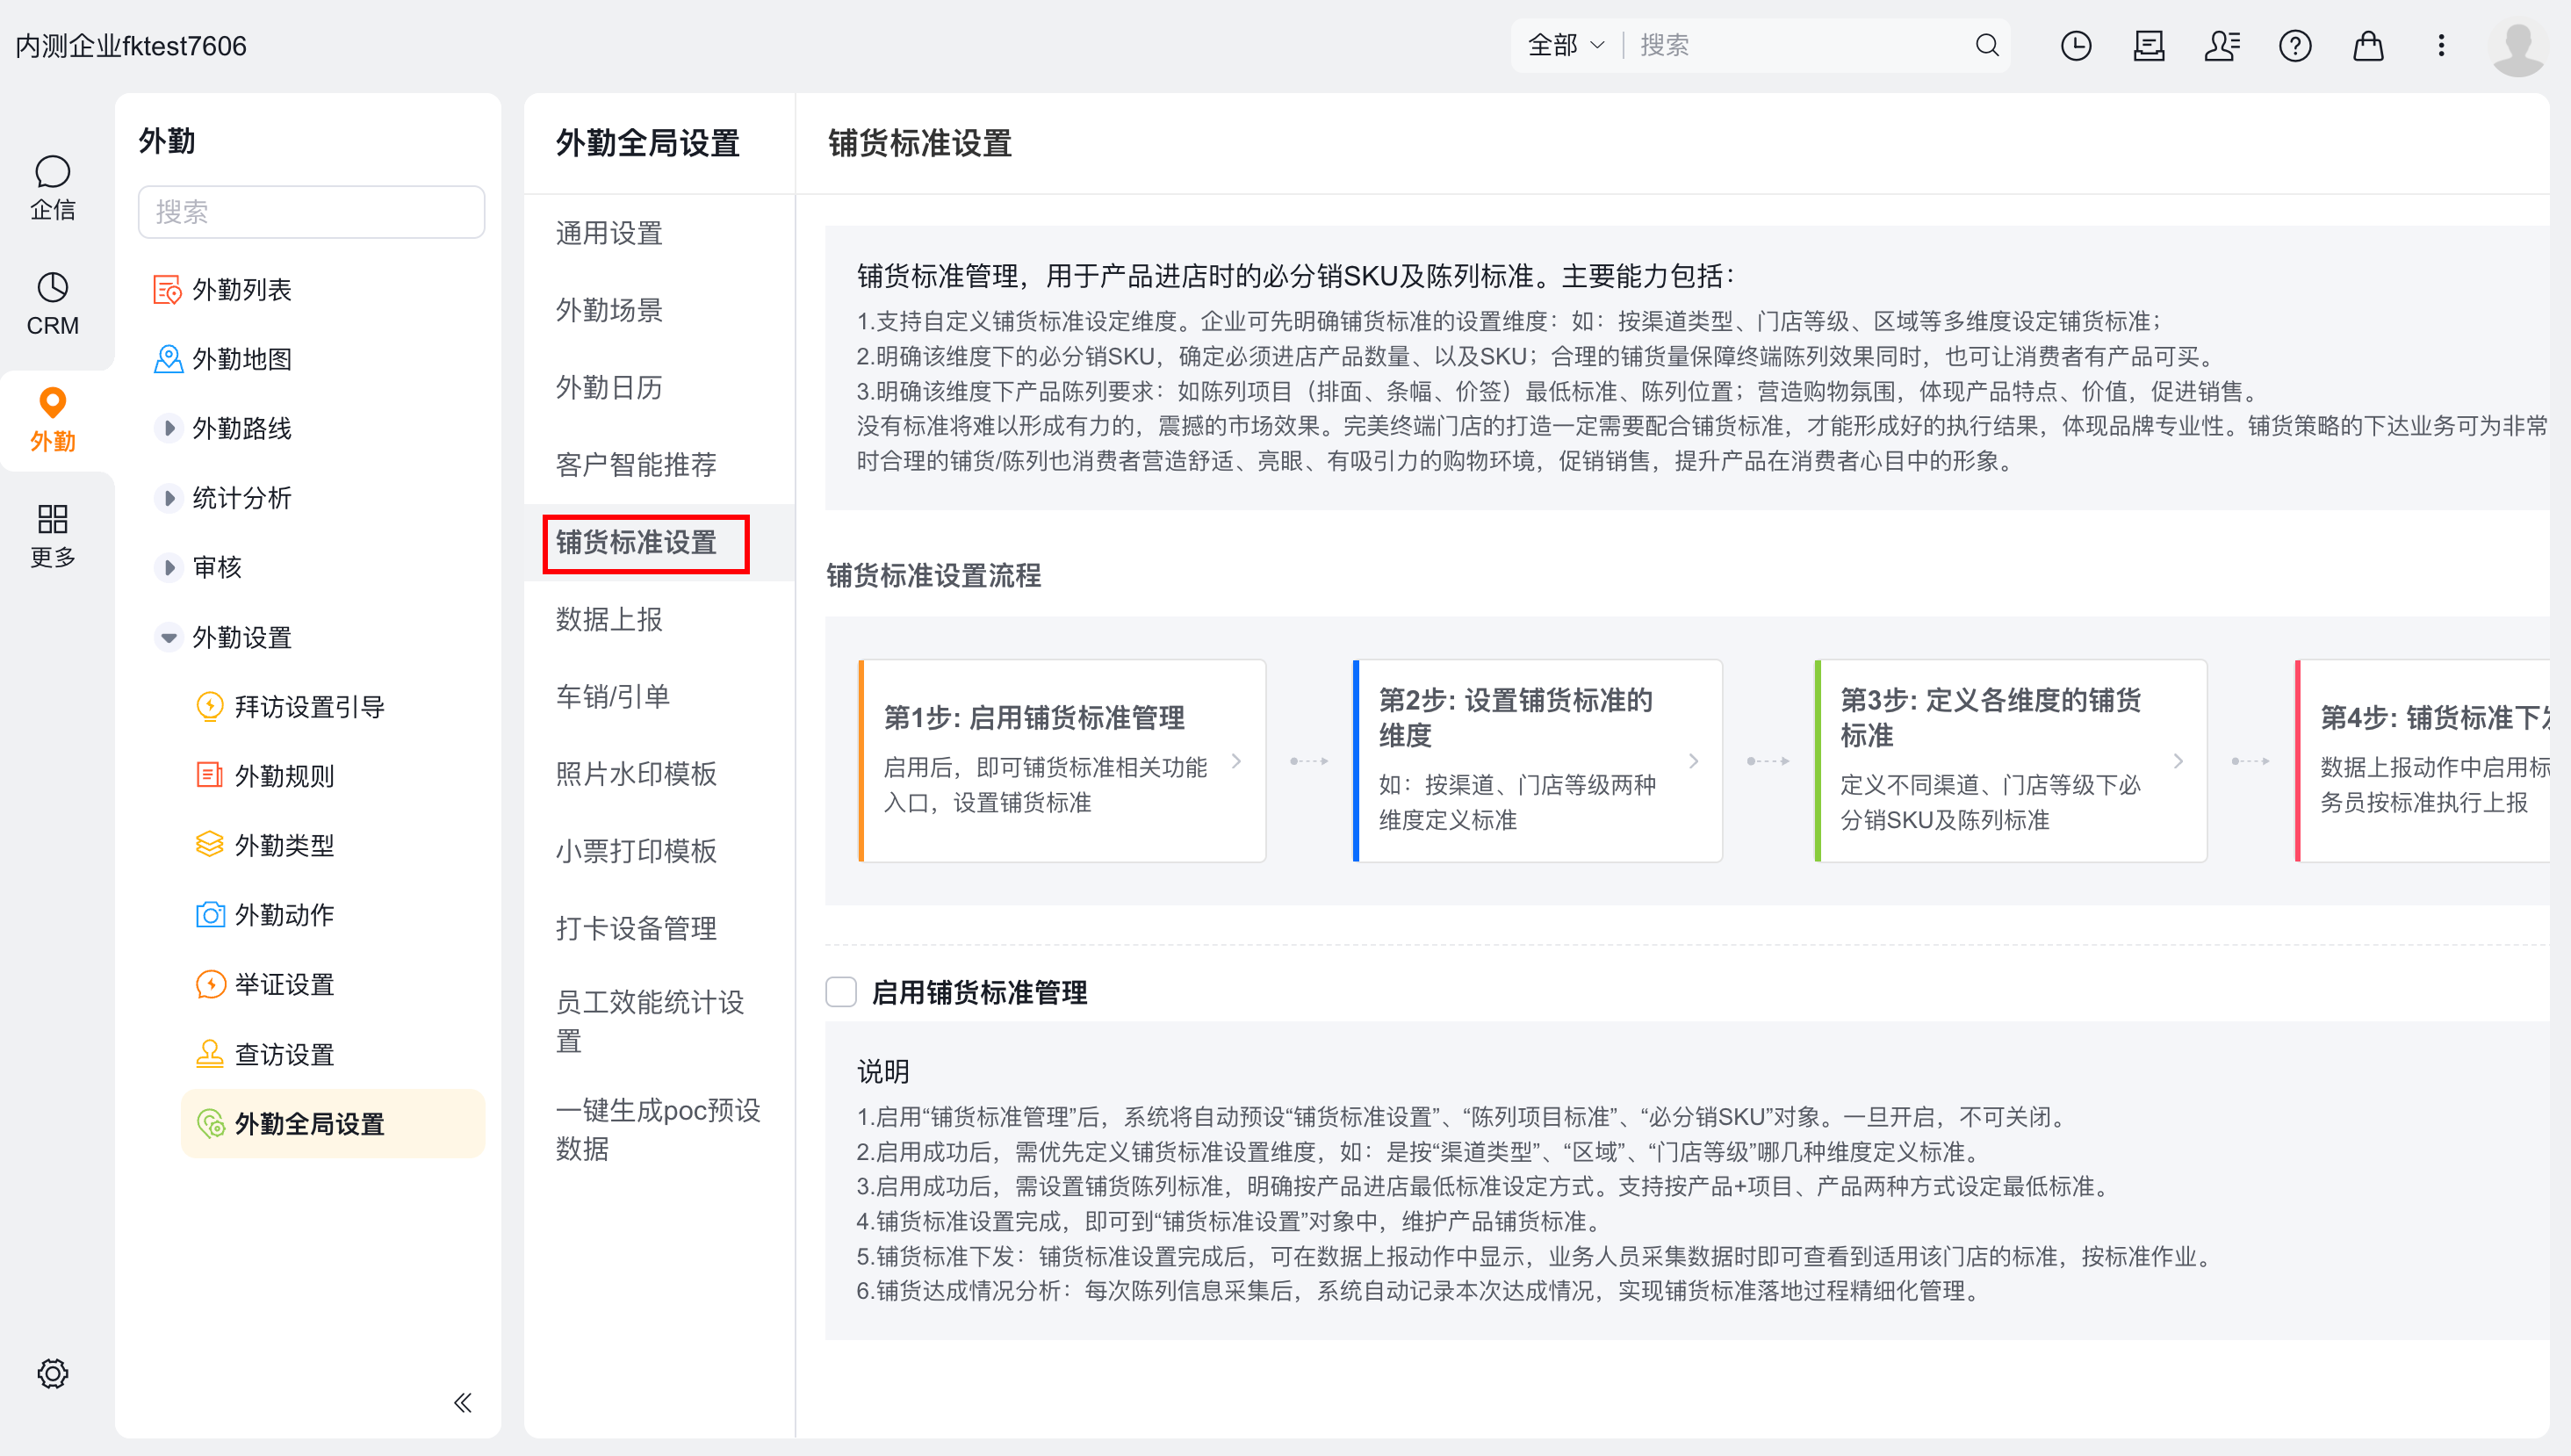Open the 第3步 定义各维度的铺货标准 card

tap(2010, 760)
